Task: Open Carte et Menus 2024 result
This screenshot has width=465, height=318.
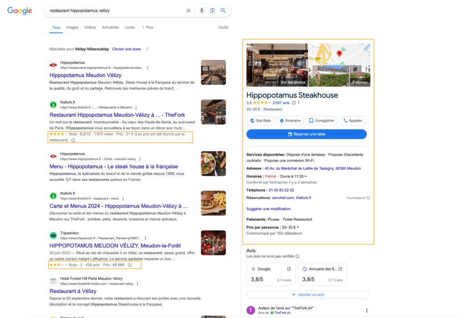Action: tap(119, 206)
